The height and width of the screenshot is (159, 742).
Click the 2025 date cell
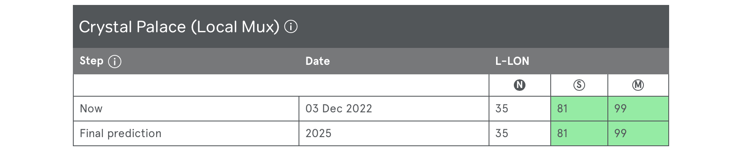pyautogui.click(x=394, y=133)
